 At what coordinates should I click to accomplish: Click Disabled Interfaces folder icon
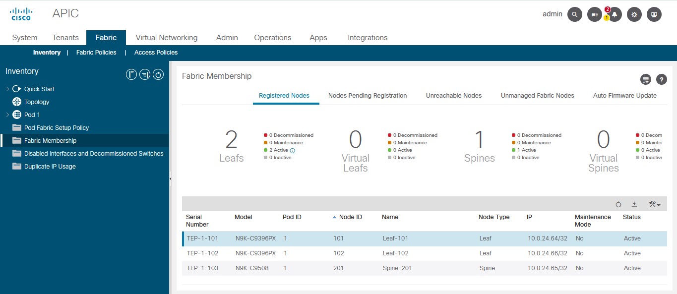tap(17, 153)
